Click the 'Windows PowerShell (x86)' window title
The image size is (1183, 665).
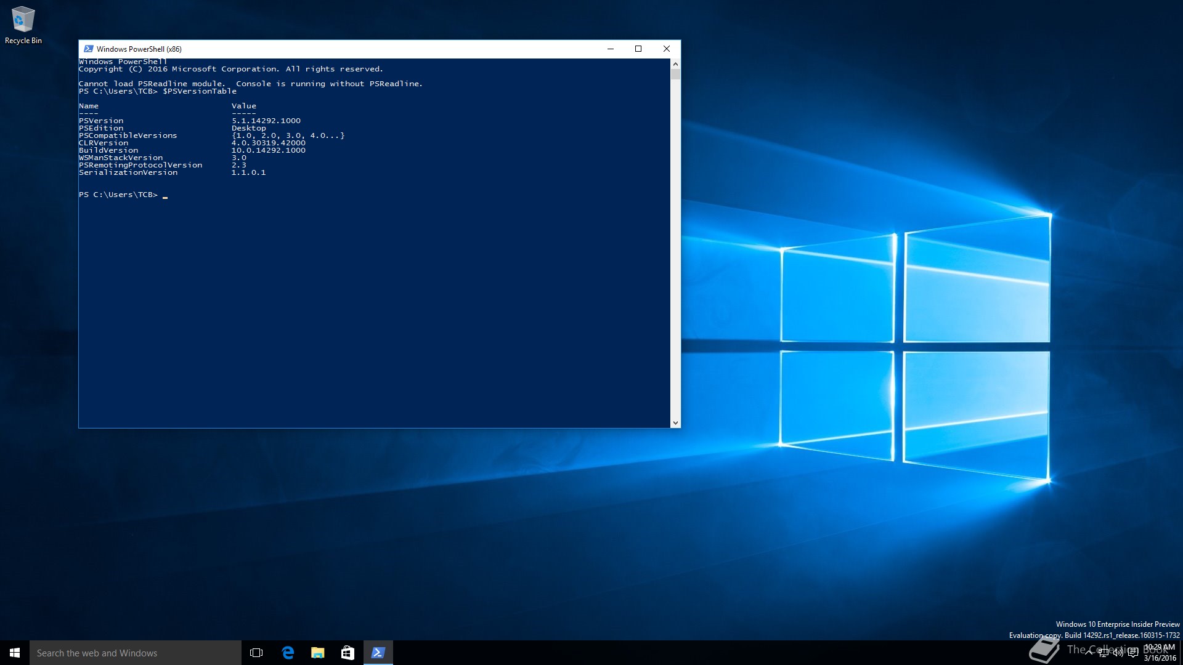[139, 49]
